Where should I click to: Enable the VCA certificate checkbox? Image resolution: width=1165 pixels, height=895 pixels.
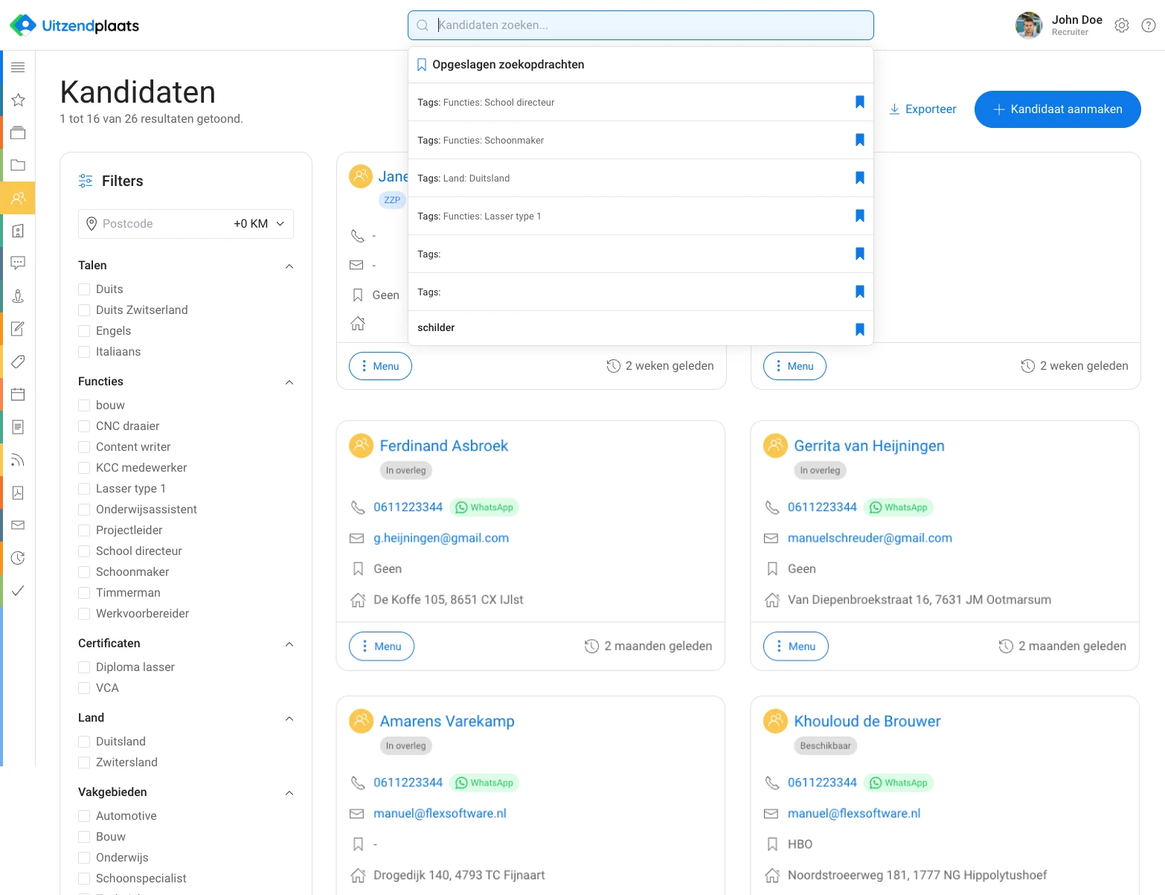(x=83, y=687)
